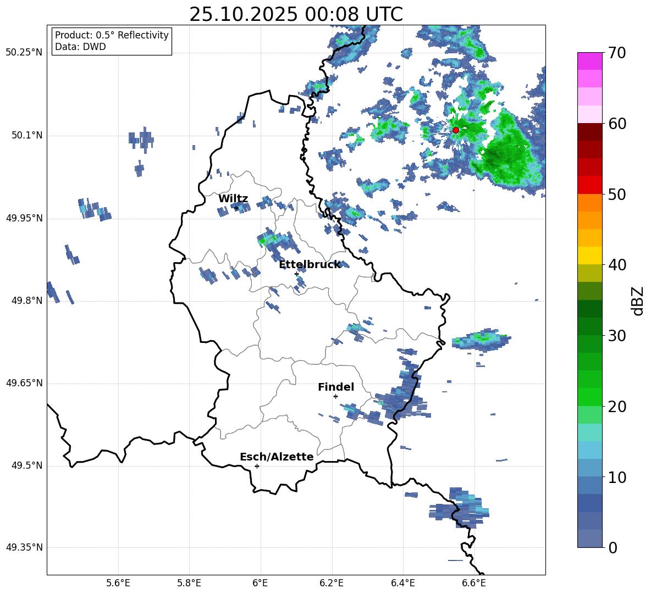Click the cyan colorbar swatch near 15 dBZ
This screenshot has width=651, height=594.
click(x=589, y=432)
